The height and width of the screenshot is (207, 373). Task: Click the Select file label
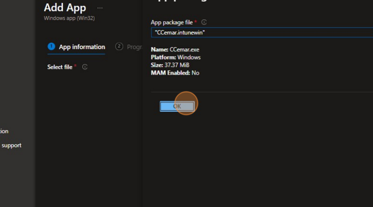(60, 67)
